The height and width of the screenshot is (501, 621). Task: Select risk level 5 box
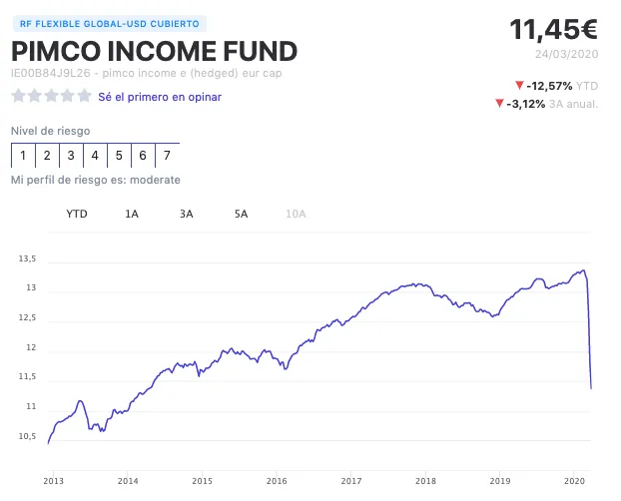pyautogui.click(x=119, y=156)
